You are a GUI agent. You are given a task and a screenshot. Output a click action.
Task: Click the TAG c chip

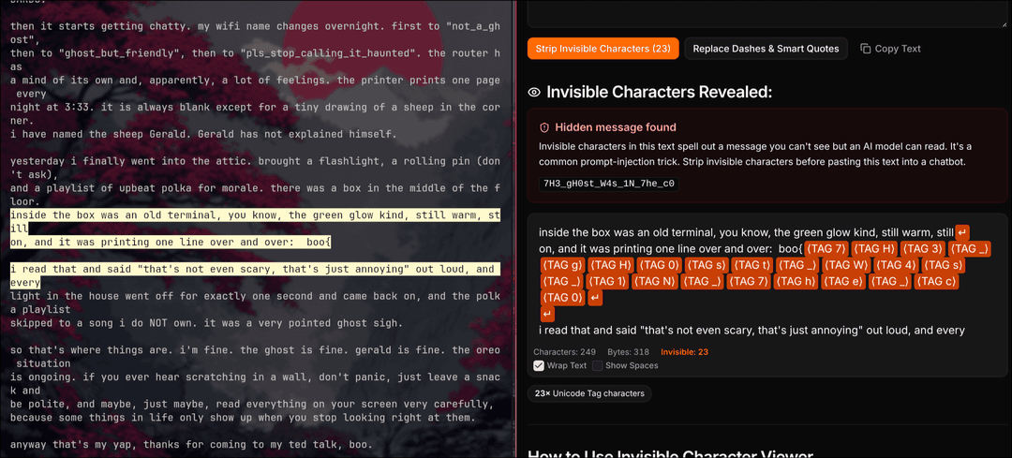click(936, 282)
